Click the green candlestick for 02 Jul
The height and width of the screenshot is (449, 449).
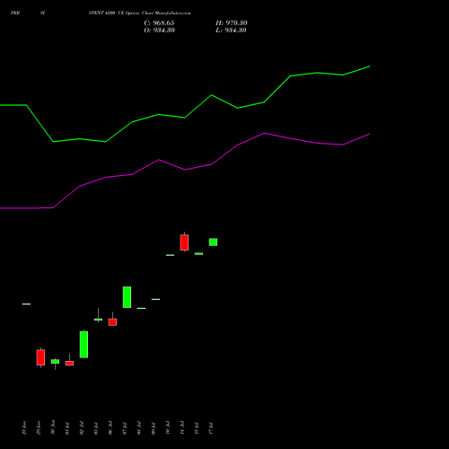[84, 344]
